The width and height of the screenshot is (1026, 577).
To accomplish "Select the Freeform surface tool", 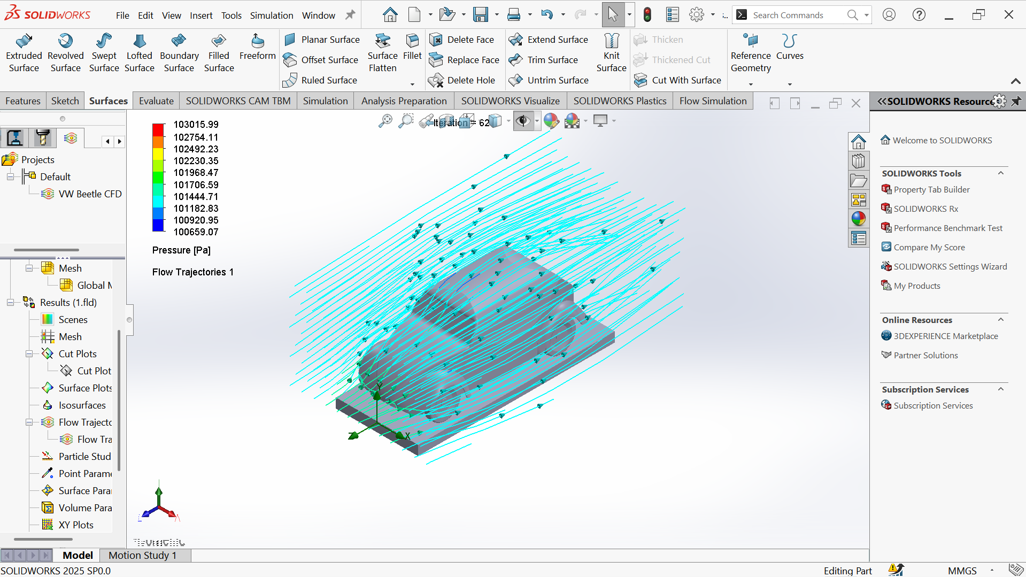I will click(x=258, y=47).
